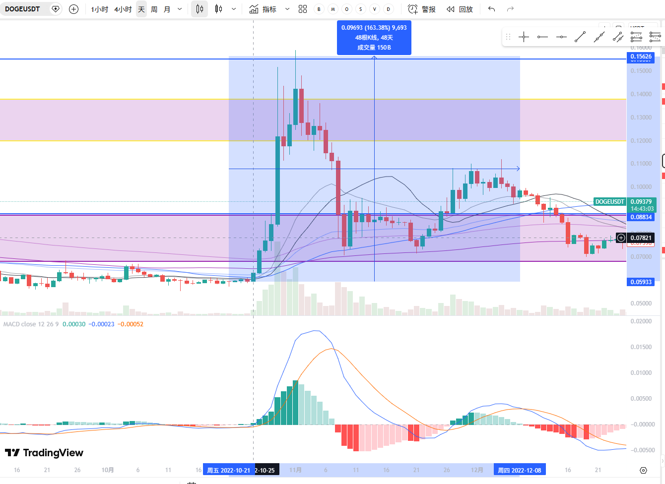Click the undo arrow
665x484 pixels.
pyautogui.click(x=491, y=9)
